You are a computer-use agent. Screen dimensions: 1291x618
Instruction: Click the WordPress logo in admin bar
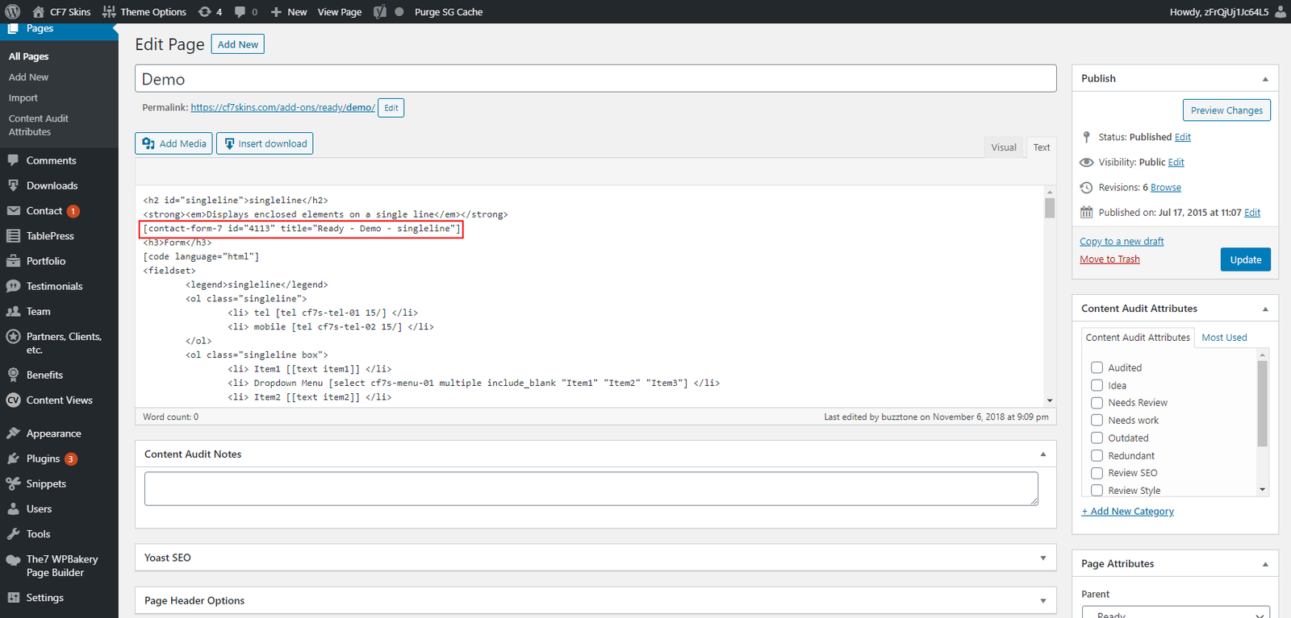pyautogui.click(x=12, y=12)
